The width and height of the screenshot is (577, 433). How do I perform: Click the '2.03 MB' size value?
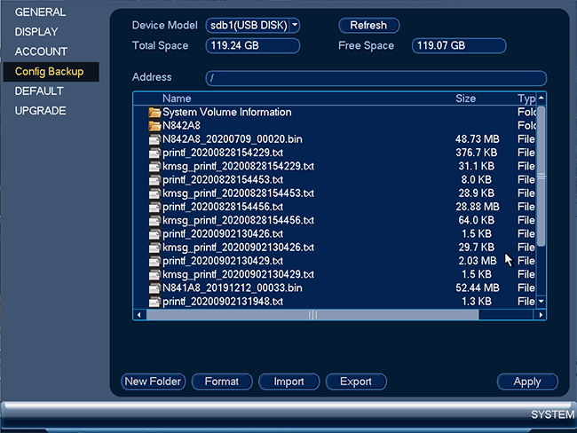pos(478,261)
